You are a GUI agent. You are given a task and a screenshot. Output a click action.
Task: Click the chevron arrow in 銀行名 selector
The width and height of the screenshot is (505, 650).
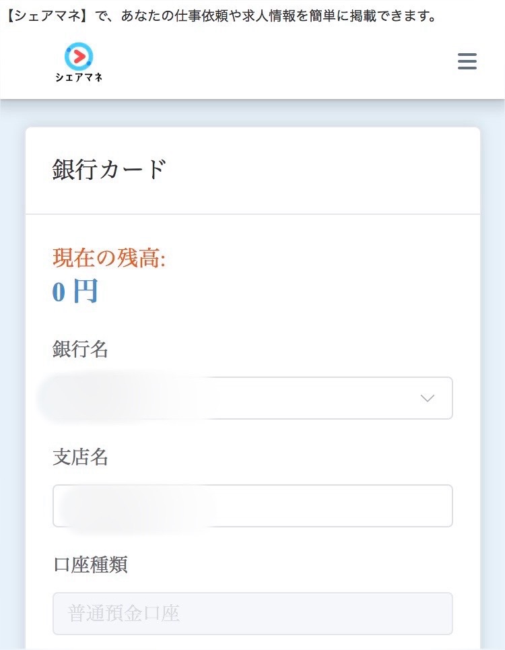point(427,398)
